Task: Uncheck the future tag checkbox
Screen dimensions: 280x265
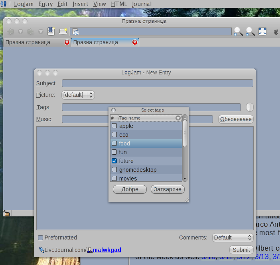Action: pyautogui.click(x=114, y=161)
